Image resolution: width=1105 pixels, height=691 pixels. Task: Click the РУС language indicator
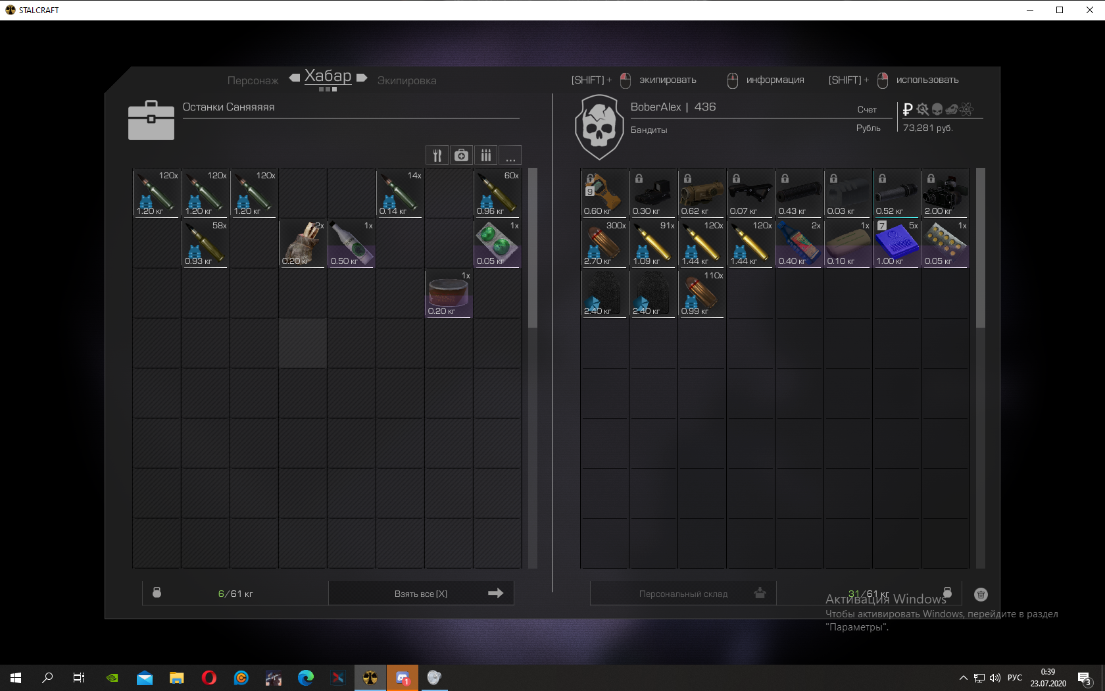point(1015,677)
